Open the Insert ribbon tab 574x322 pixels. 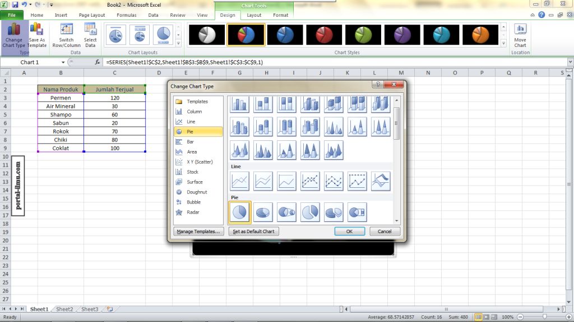coord(61,15)
